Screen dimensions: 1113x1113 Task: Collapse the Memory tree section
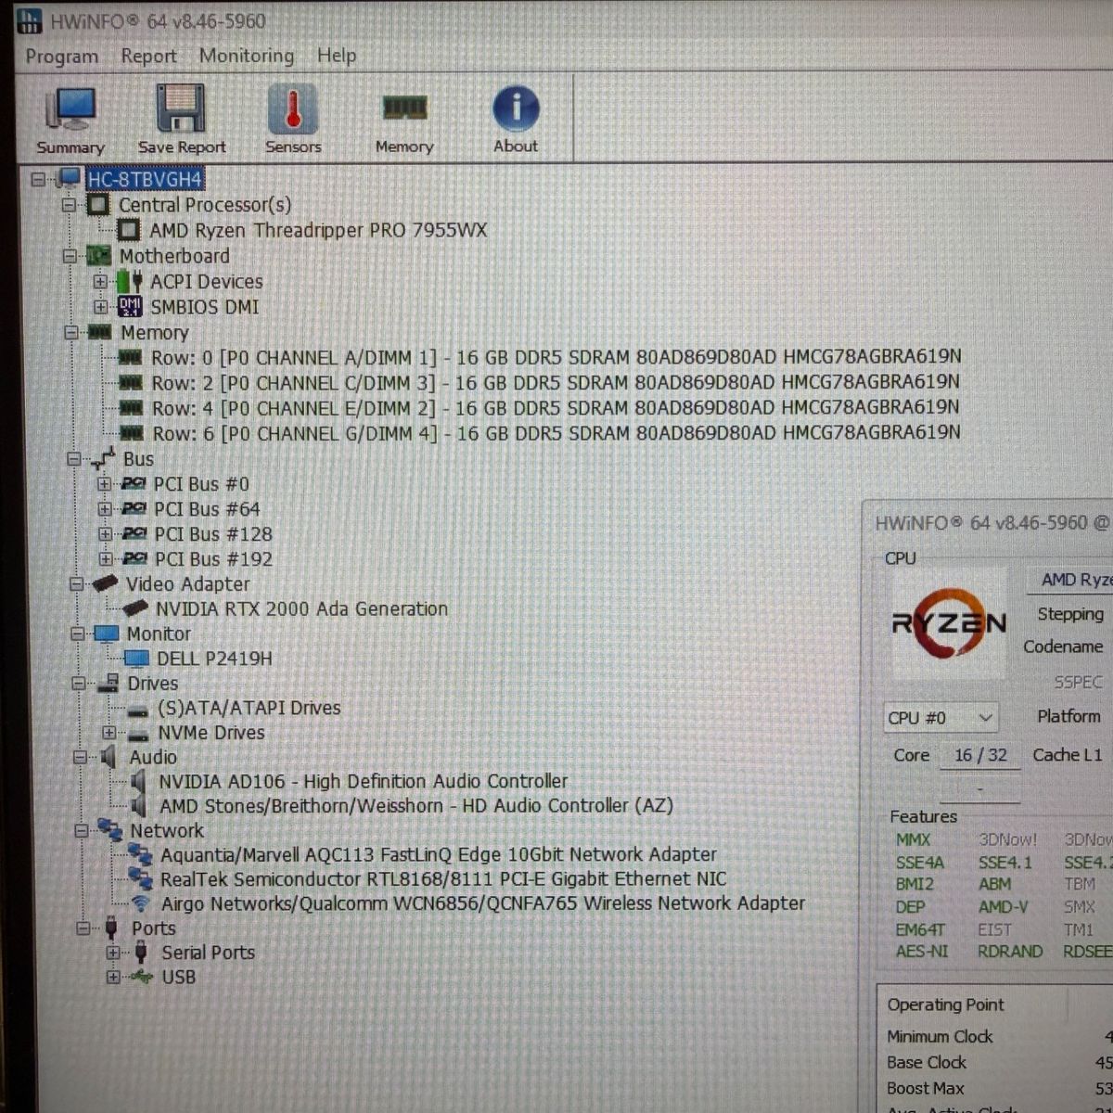(x=72, y=332)
